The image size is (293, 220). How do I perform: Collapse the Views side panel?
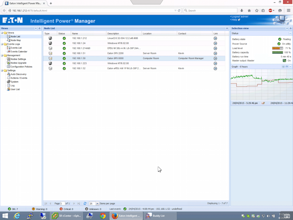tap(36, 28)
